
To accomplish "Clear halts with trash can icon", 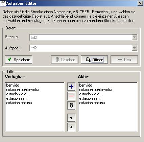I will pyautogui.click(x=71, y=105).
